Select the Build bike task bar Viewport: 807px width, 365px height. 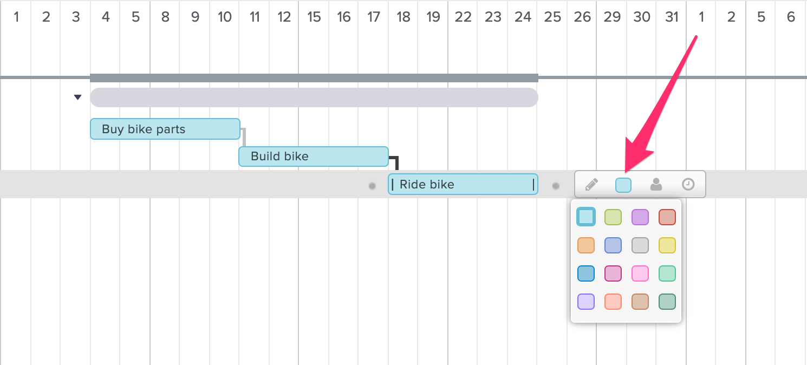pyautogui.click(x=313, y=157)
